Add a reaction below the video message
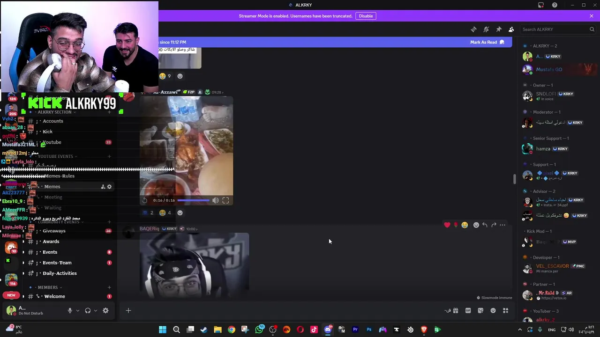Image resolution: width=600 pixels, height=337 pixels. [180, 212]
